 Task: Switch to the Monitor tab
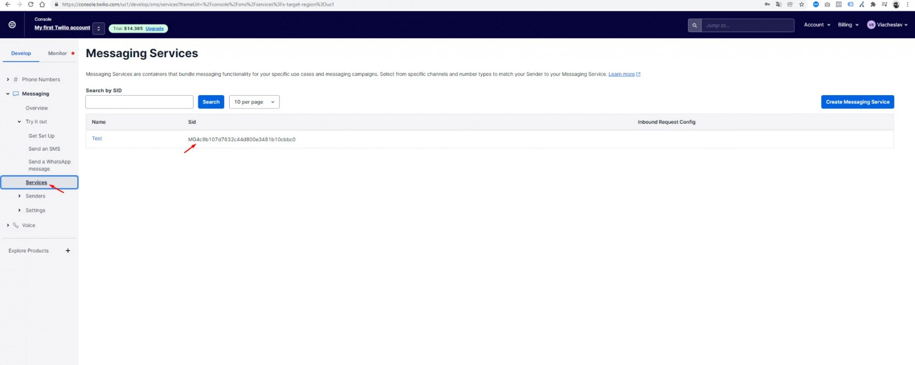tap(58, 54)
